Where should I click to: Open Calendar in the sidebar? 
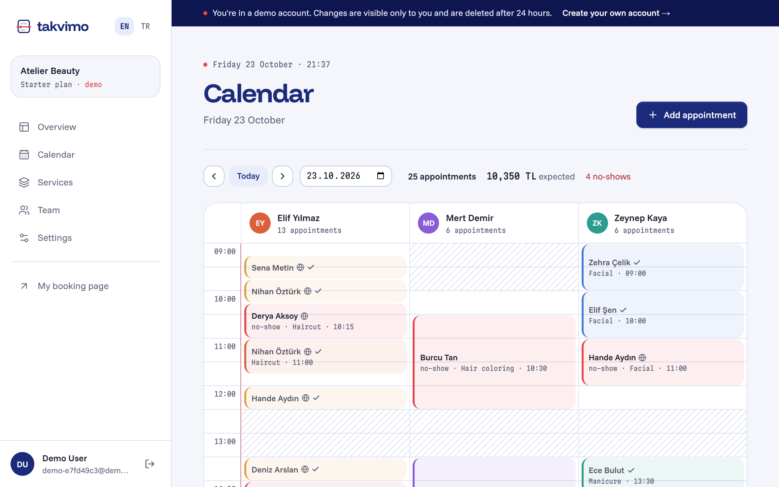[85, 155]
